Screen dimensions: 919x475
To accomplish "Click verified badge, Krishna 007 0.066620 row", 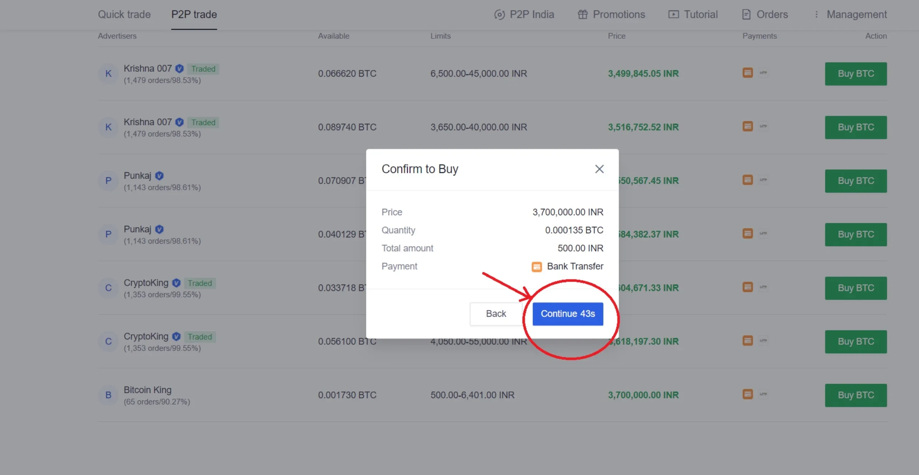I will 179,69.
